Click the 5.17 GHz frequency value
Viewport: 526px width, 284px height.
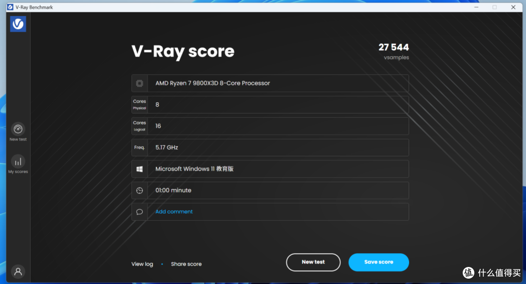tap(167, 148)
